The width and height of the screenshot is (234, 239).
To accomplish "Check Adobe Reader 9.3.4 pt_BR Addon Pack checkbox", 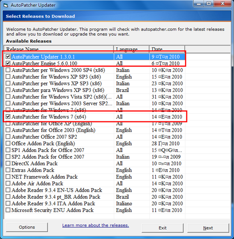I will (x=8, y=197).
